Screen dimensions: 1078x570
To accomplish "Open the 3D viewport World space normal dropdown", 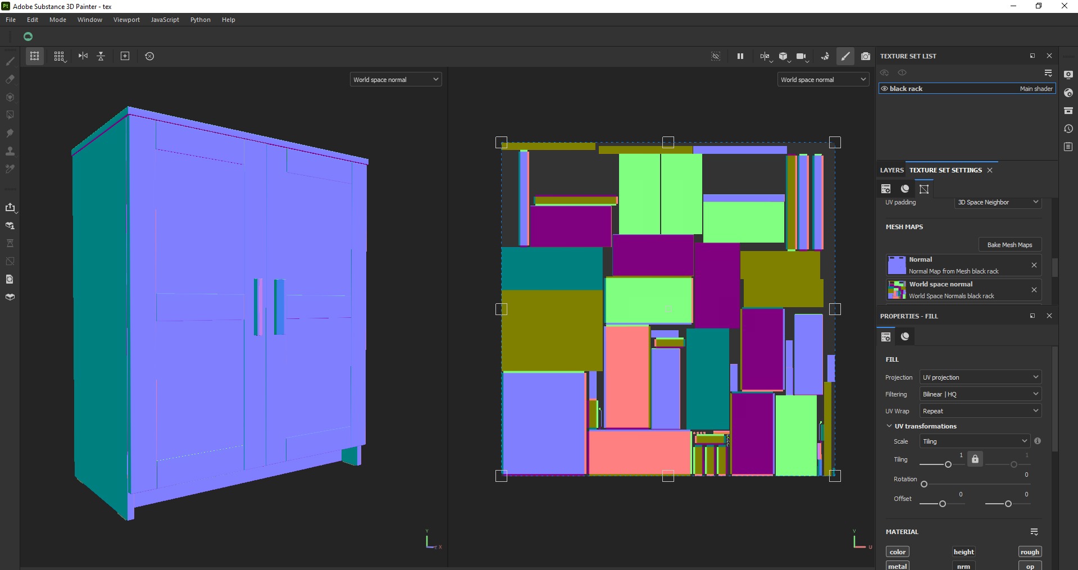I will coord(395,80).
